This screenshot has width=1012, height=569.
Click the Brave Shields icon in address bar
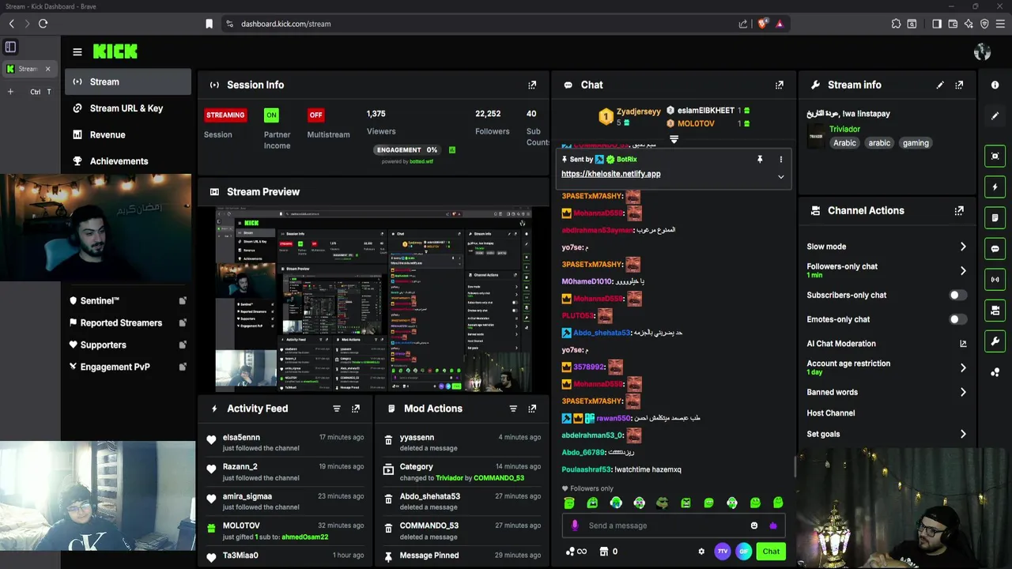coord(764,24)
